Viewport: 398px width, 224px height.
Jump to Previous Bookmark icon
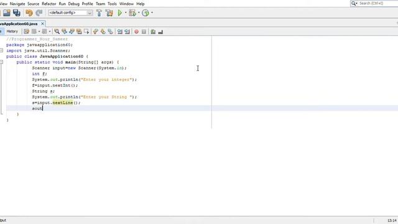point(95,32)
